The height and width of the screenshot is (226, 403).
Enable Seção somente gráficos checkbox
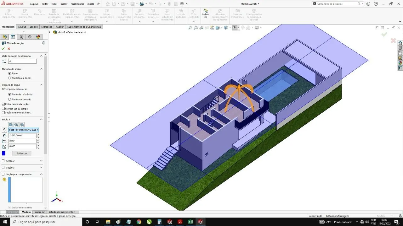coord(3,112)
